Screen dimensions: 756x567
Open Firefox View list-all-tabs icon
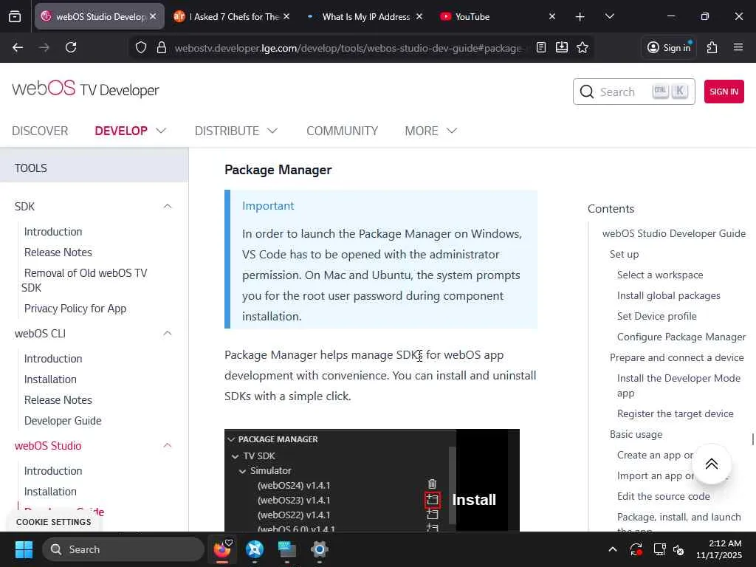coord(15,16)
